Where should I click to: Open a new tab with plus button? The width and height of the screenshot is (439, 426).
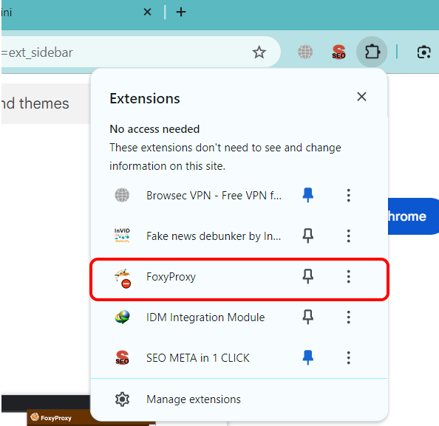(x=181, y=12)
